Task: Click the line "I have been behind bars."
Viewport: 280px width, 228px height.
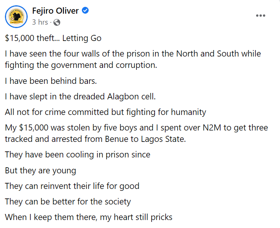Action: pyautogui.click(x=48, y=80)
